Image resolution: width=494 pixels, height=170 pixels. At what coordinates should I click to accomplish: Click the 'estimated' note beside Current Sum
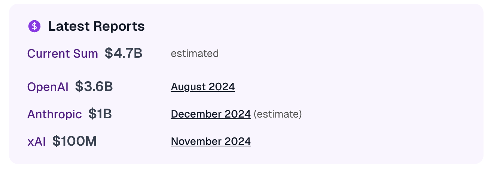pos(195,54)
